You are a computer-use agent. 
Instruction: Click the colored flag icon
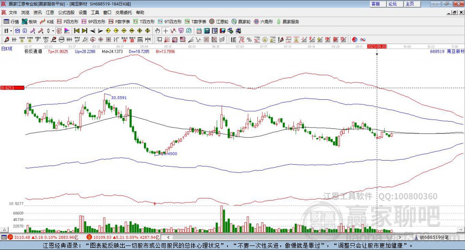(x=67, y=31)
